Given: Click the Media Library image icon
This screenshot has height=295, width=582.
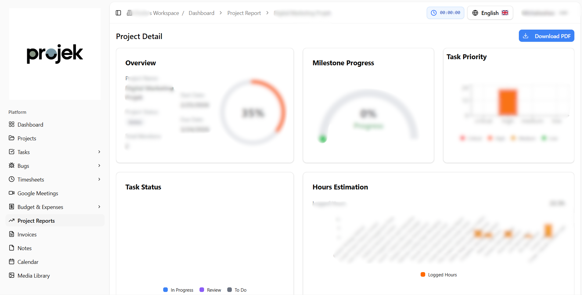Looking at the screenshot, I should (x=12, y=275).
